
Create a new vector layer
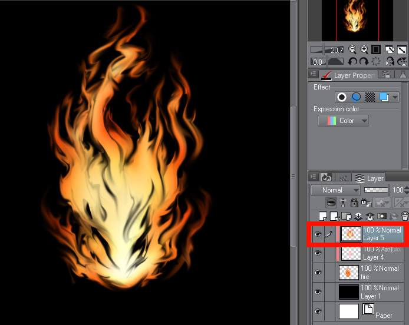[x=334, y=216]
